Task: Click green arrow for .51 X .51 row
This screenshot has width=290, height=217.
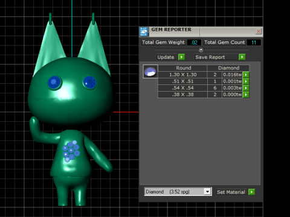Action: coord(246,81)
